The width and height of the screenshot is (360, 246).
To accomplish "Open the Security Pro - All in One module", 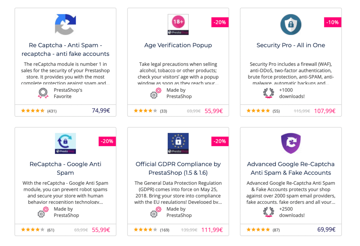I will tap(290, 45).
